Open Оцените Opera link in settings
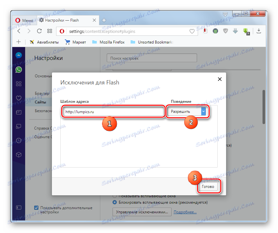278x233 pixels. pyautogui.click(x=43, y=137)
